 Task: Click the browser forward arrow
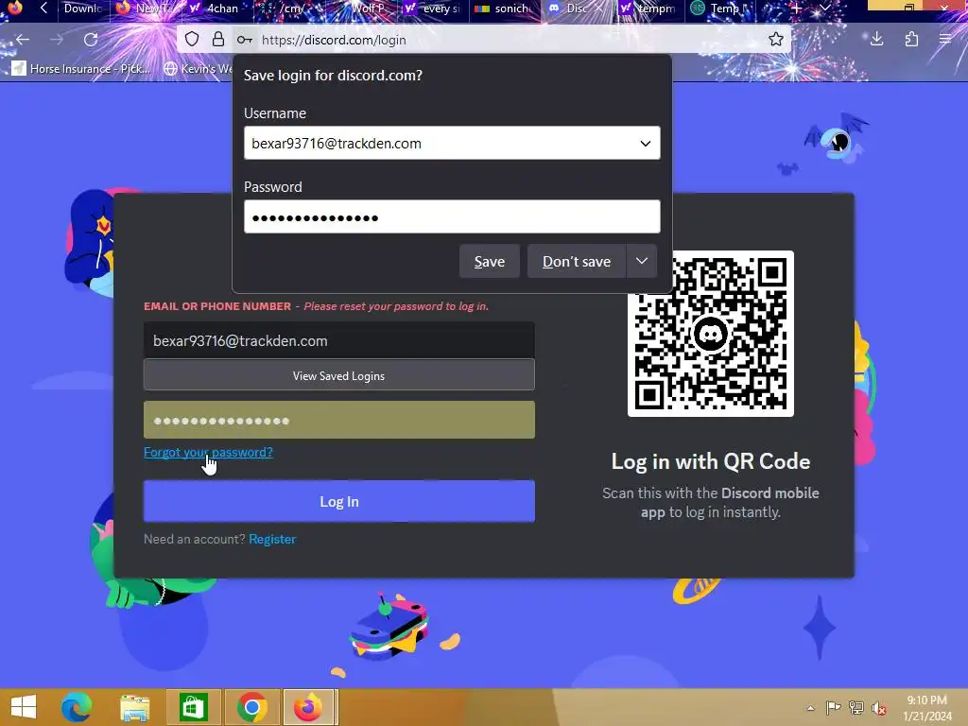click(x=57, y=40)
